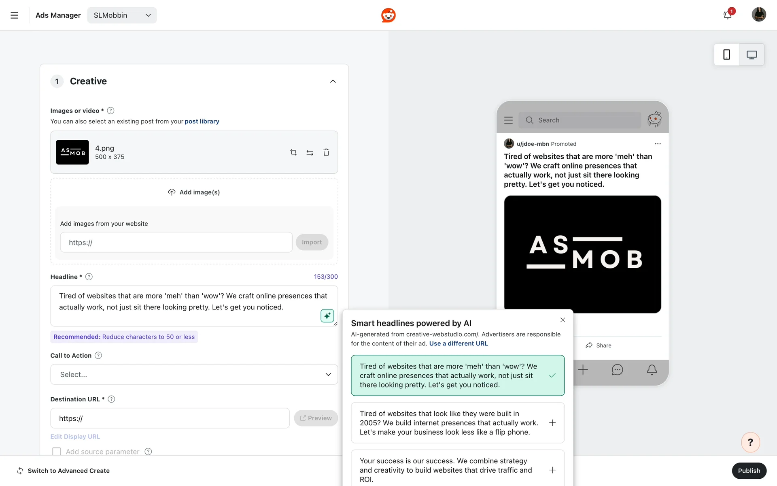Open the AI smart headlines sparkle icon
777x486 pixels.
pos(327,315)
